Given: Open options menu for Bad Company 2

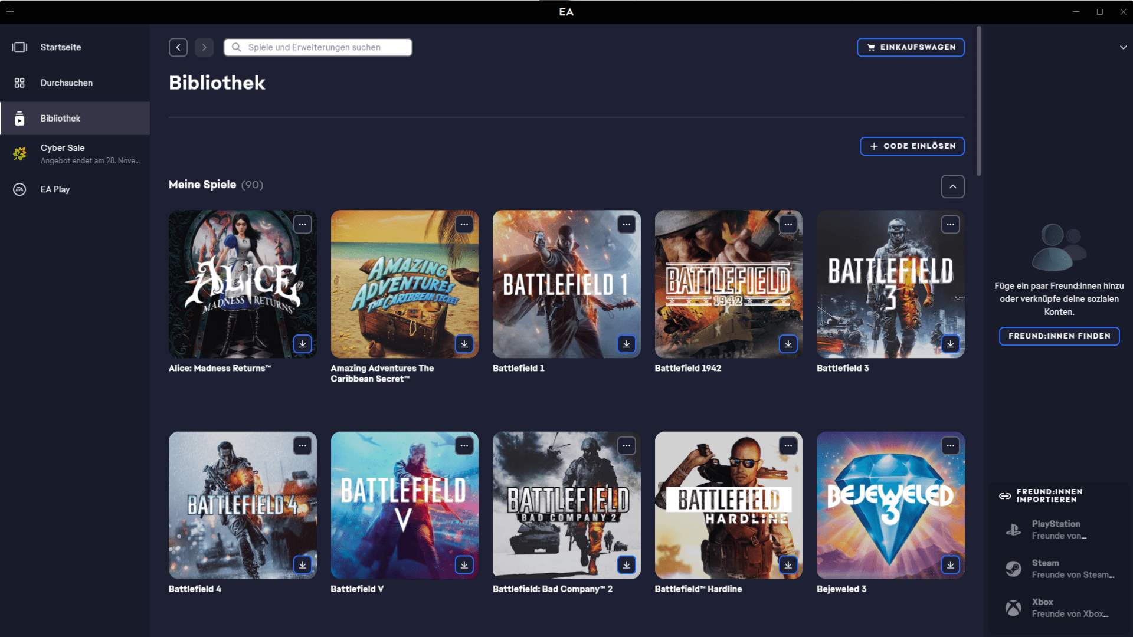Looking at the screenshot, I should pos(627,446).
